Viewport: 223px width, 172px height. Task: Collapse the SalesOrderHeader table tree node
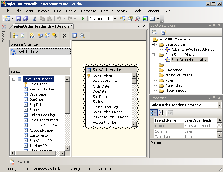[x=14, y=79]
